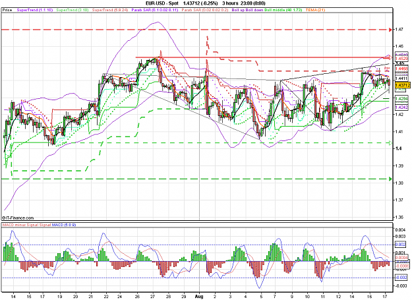Click the Boll up Boll down legend
Viewport: 412px width, 300px height.
coord(247,10)
